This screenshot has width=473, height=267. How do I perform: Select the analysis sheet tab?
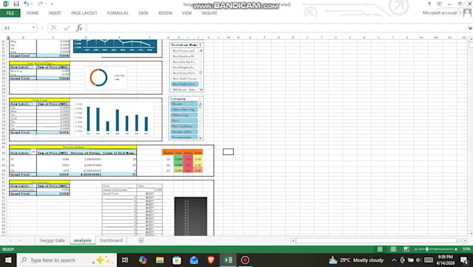pos(82,241)
